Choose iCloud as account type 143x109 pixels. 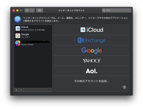[x=92, y=30]
